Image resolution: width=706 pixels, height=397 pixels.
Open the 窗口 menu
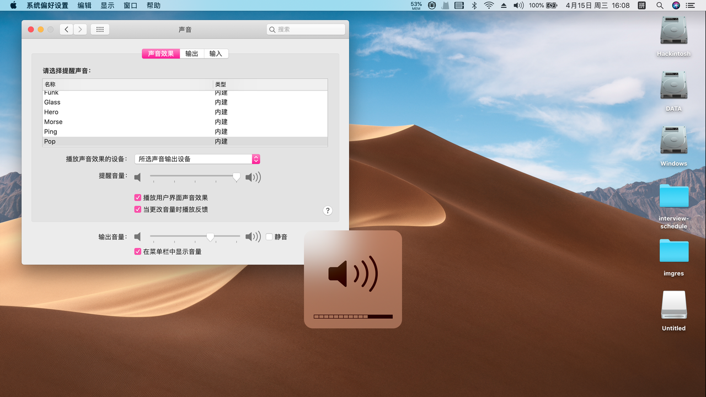[x=131, y=6]
